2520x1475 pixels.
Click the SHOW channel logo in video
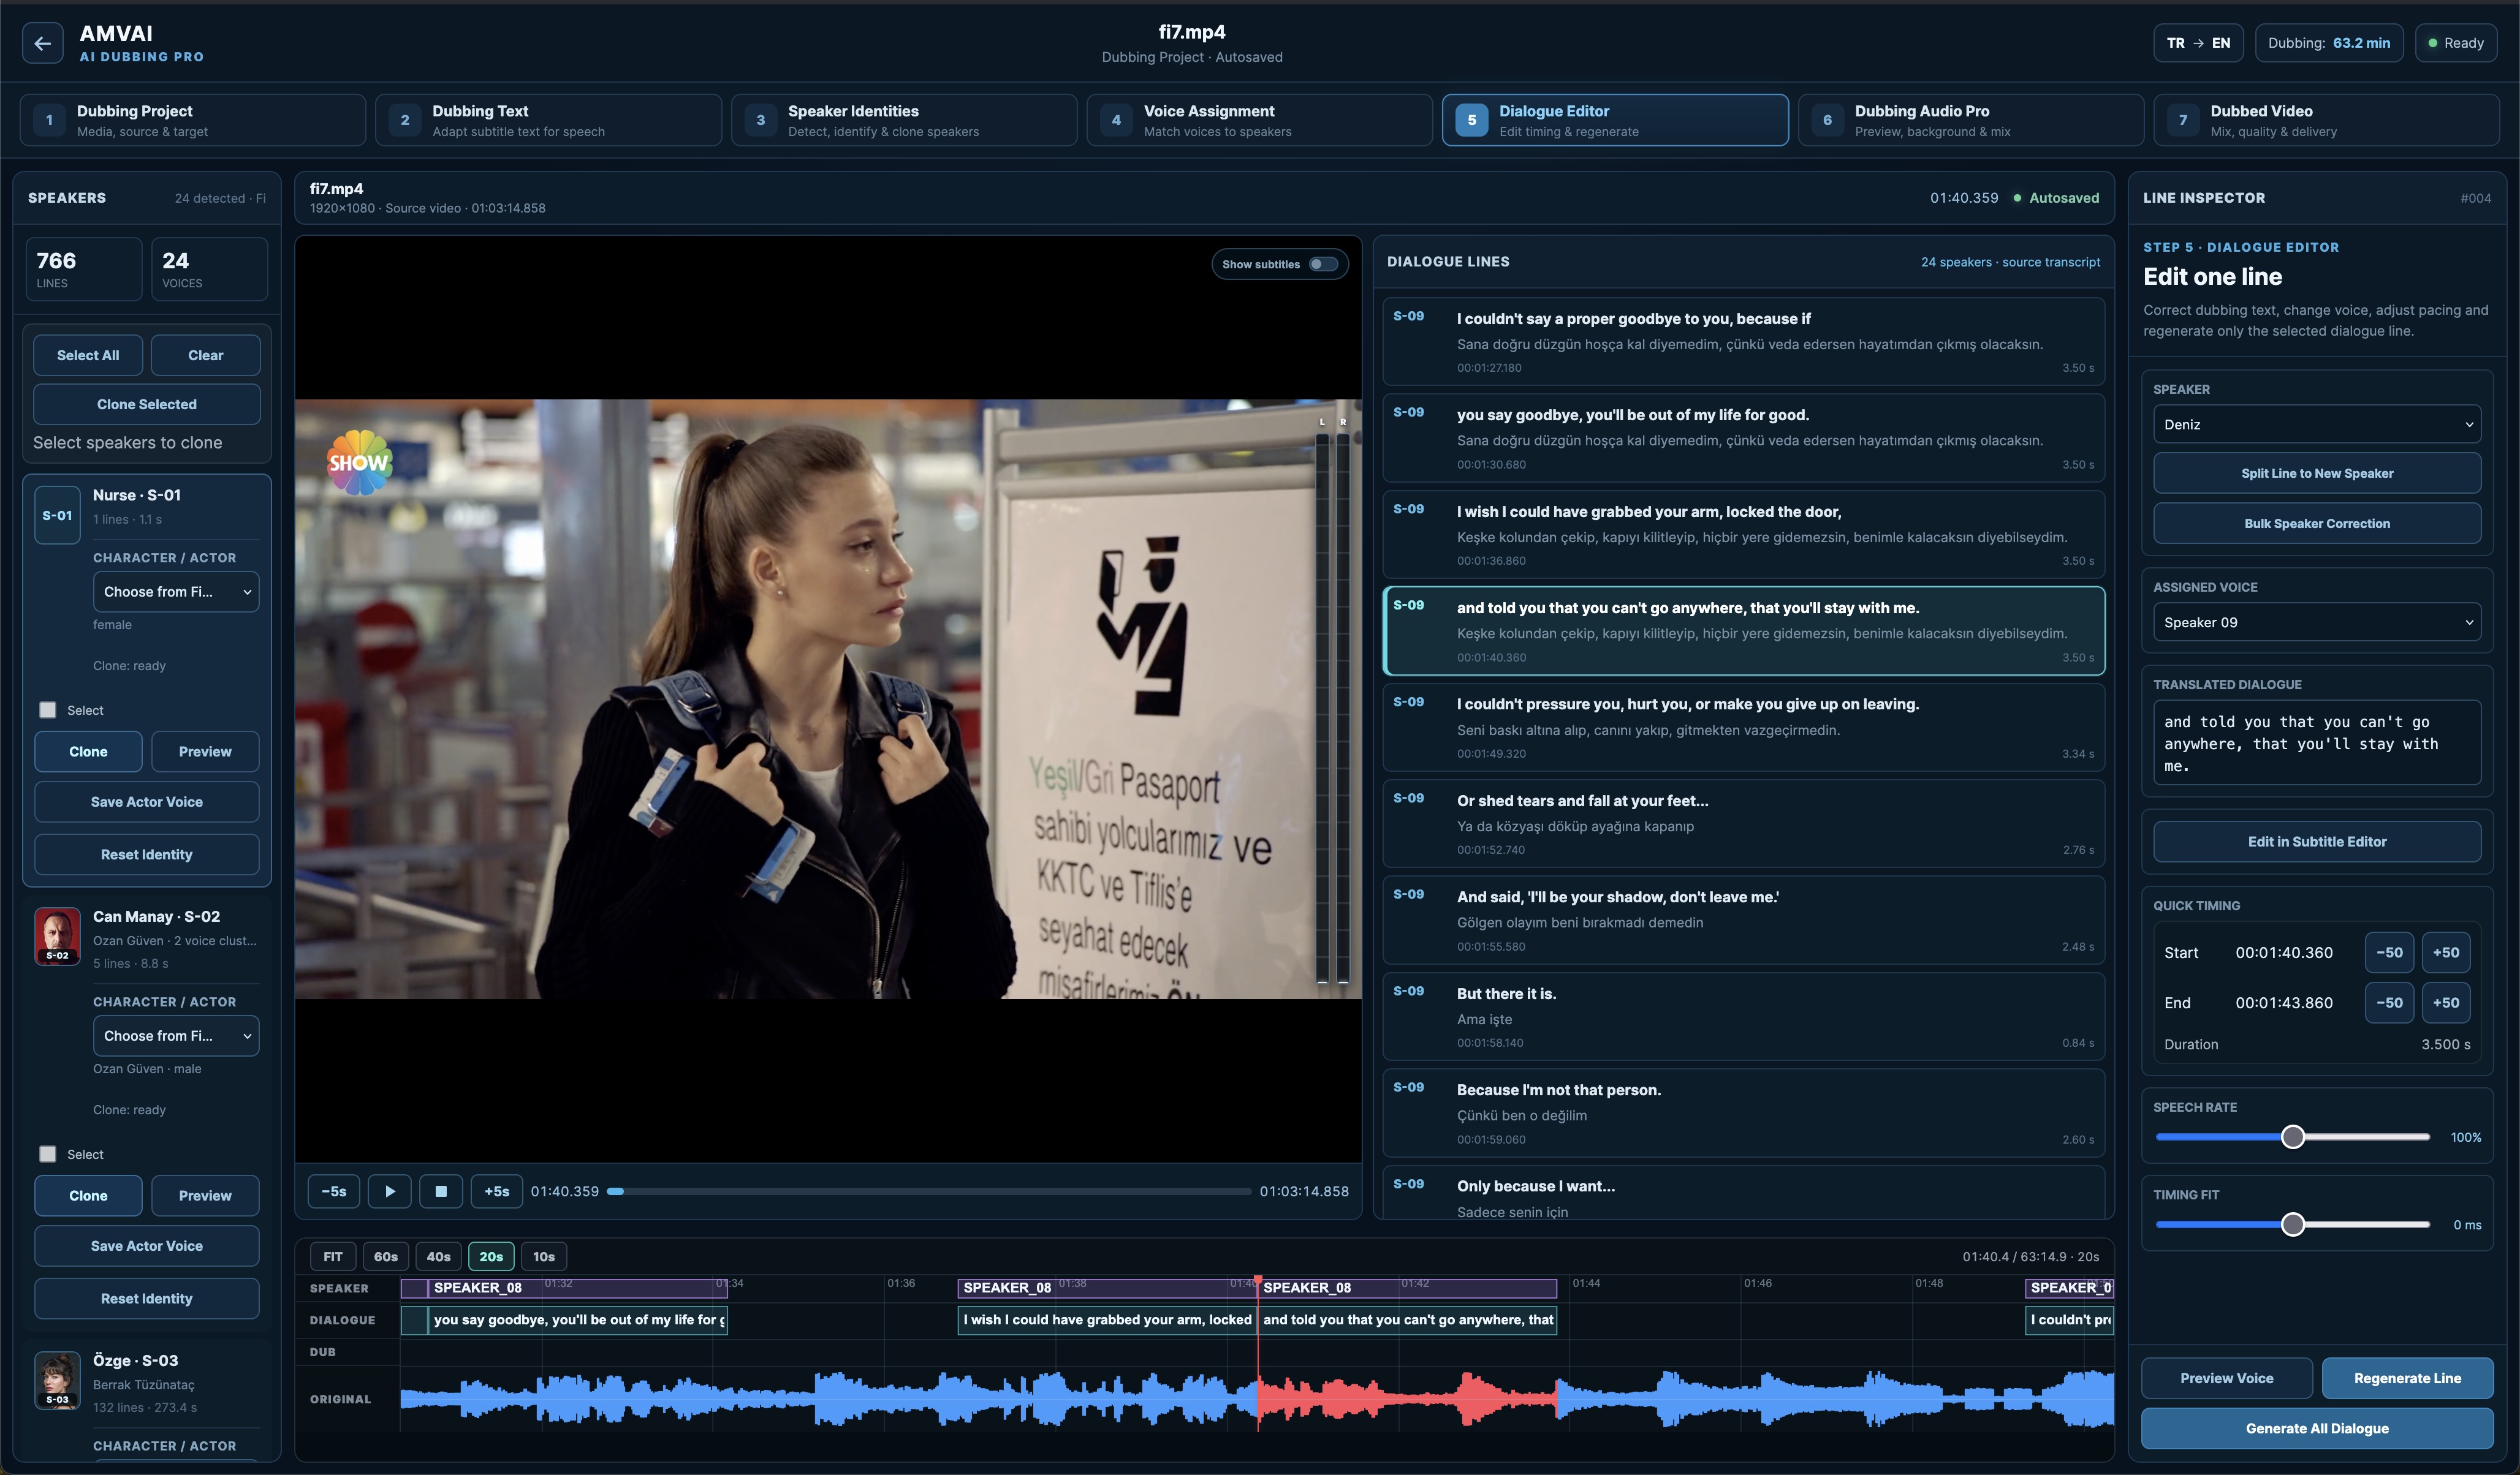tap(360, 462)
